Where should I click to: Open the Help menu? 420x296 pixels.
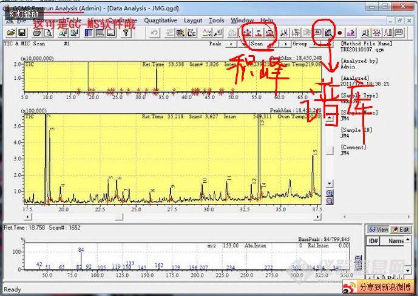click(x=266, y=21)
